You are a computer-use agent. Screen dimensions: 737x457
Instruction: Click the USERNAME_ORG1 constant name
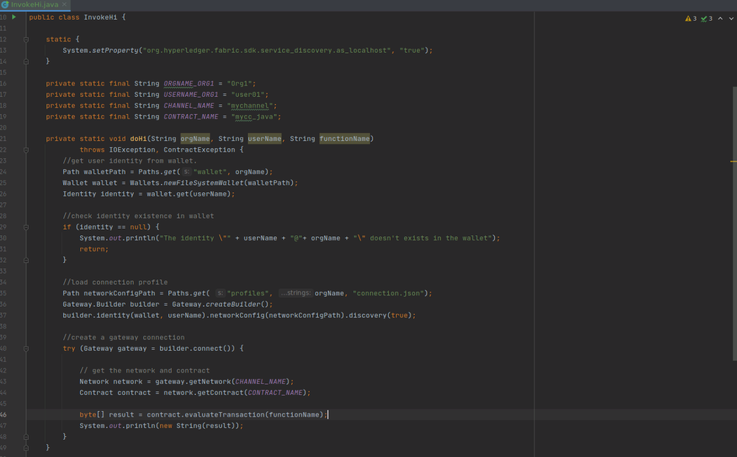click(x=191, y=95)
